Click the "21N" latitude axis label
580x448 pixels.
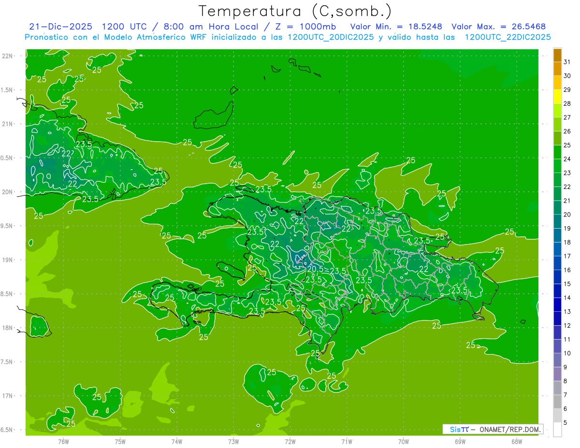click(x=7, y=124)
